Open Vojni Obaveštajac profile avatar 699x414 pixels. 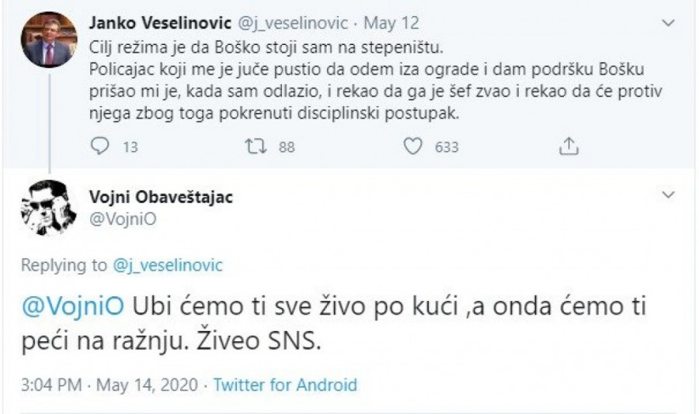pyautogui.click(x=48, y=207)
